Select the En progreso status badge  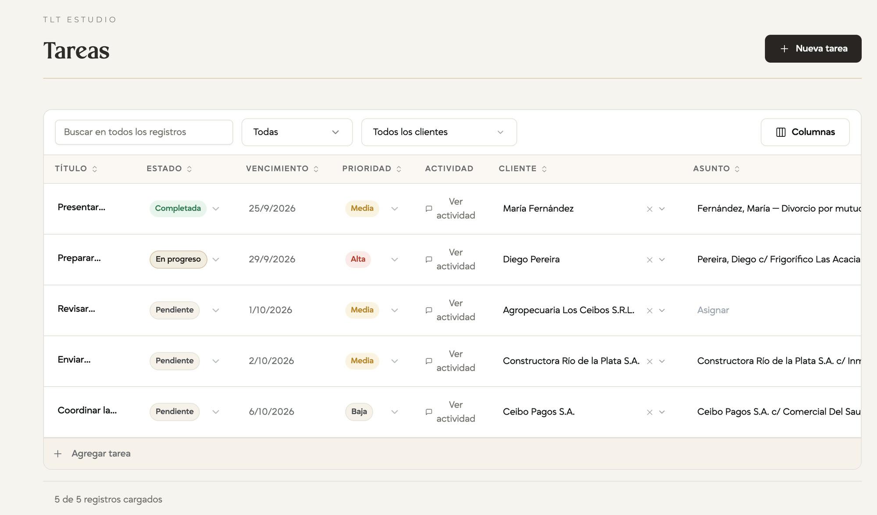pos(178,259)
